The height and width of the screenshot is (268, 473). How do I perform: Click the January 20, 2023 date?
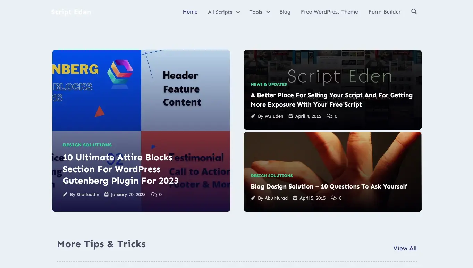[128, 195]
